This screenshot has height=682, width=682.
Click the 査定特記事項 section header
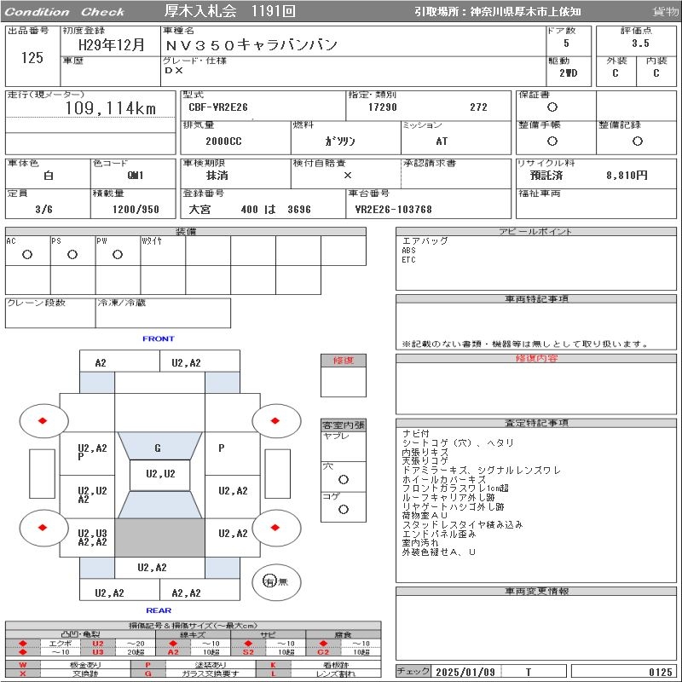(536, 423)
